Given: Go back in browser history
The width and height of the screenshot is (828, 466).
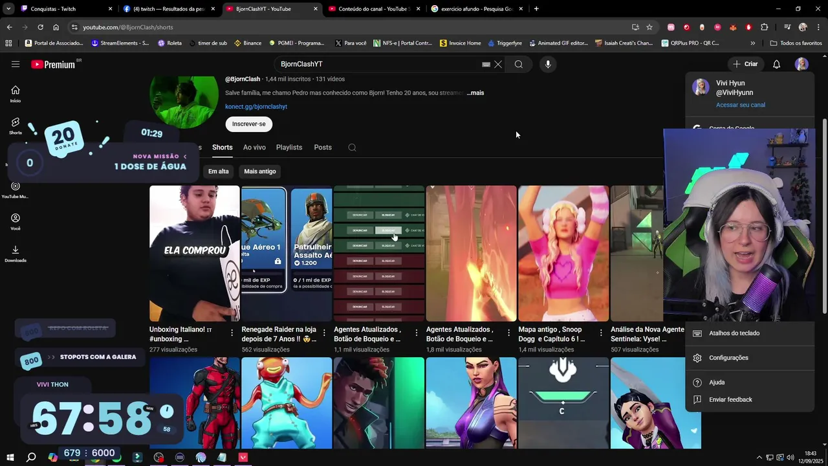Looking at the screenshot, I should coord(9,27).
